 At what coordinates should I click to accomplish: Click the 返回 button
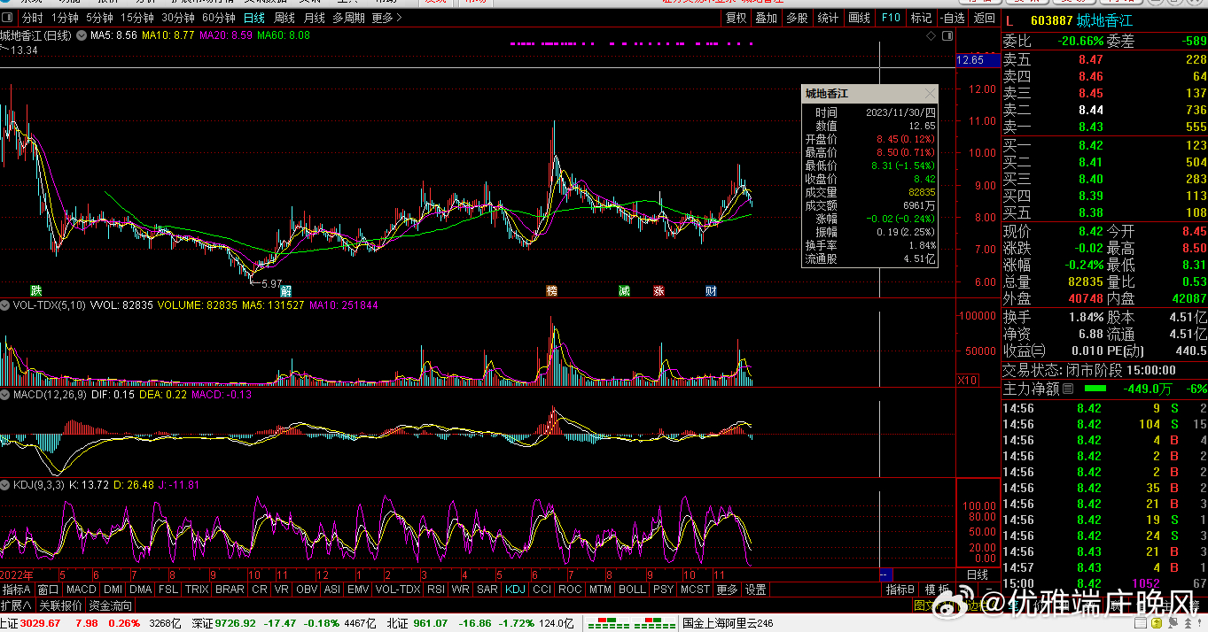(x=985, y=18)
